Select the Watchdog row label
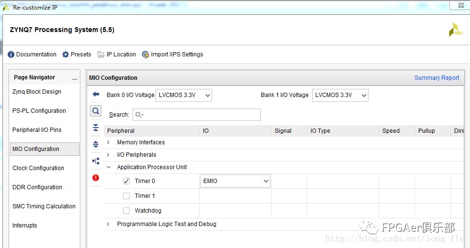This screenshot has height=248, width=470. point(148,211)
